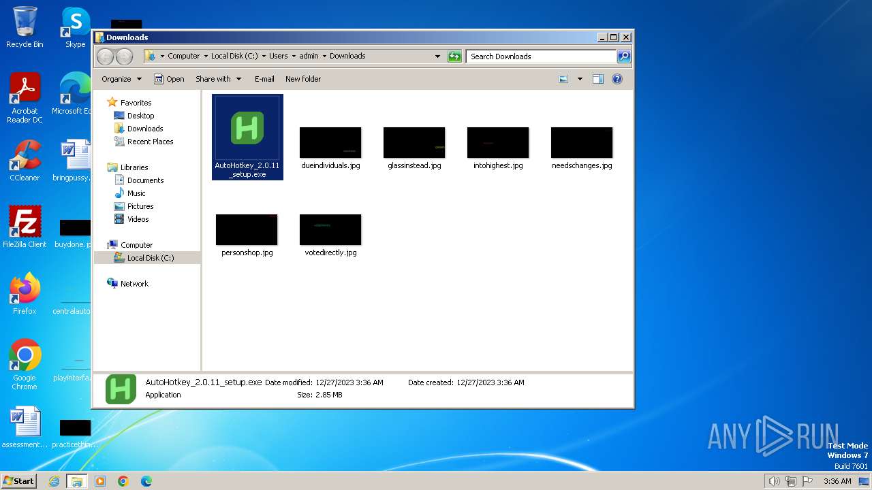Screen dimensions: 872x490
Task: Open Acrobat Reader DC desktop shortcut
Action: (x=25, y=99)
